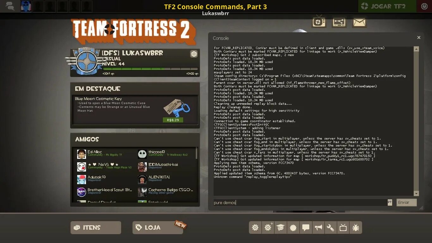Screen dimensions: 432x243
Task: Click PT language indicator in console input
Action: click(390, 202)
